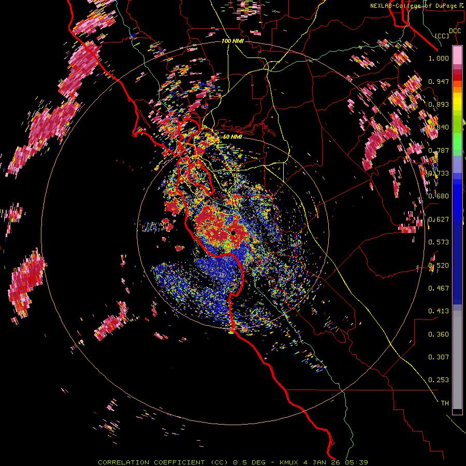
Task: Click the 0.947 scale value
Action: [439, 81]
